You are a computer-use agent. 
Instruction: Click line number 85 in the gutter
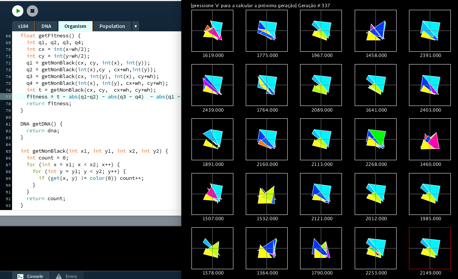(8, 151)
